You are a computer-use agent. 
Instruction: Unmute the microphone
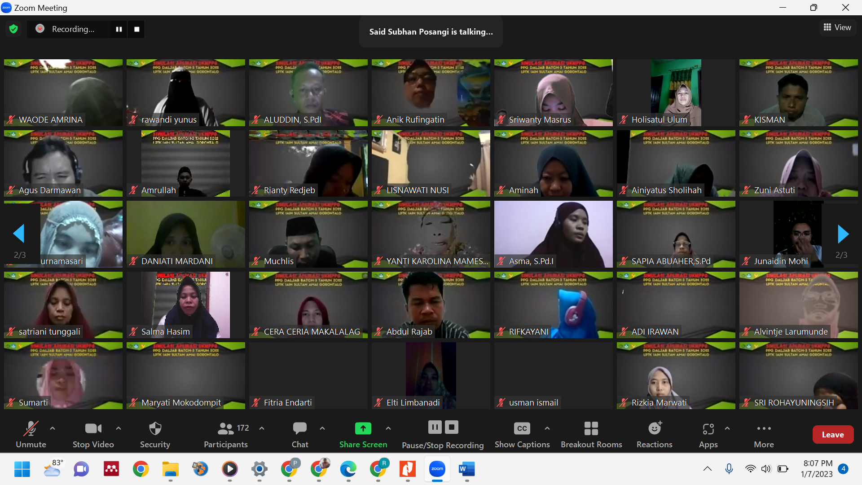point(31,429)
